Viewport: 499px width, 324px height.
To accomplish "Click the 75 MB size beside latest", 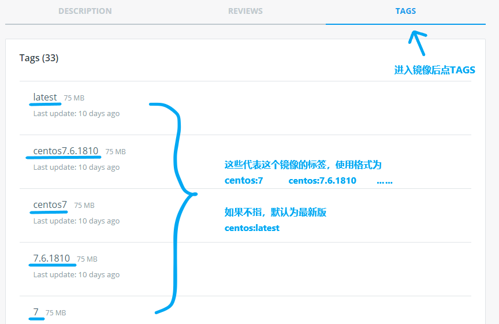I will pos(74,98).
